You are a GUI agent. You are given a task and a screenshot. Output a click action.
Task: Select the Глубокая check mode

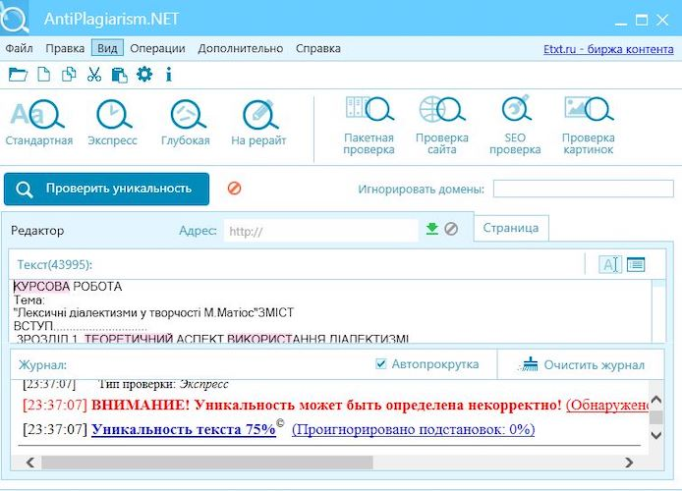186,123
